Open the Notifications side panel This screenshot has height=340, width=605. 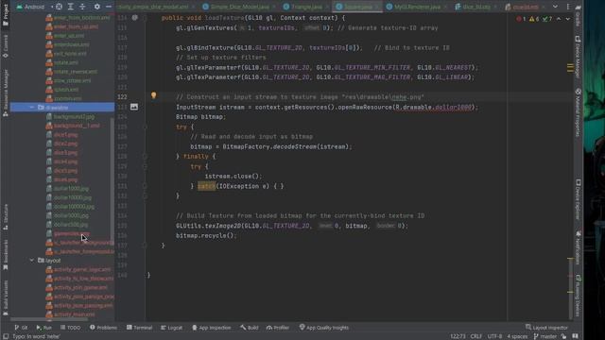(578, 247)
